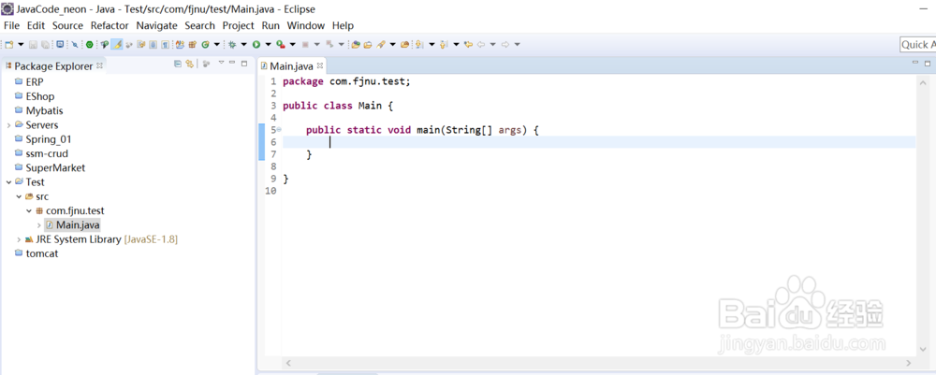Click the Open Type toolbar icon
The image size is (936, 375).
point(356,44)
